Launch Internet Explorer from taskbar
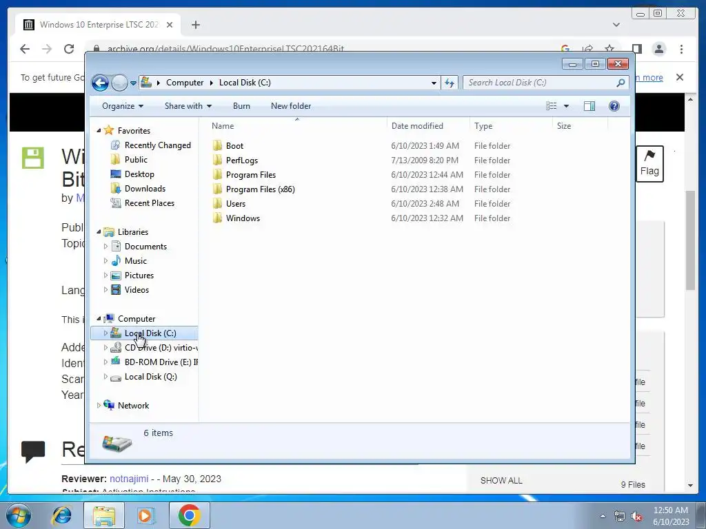Viewport: 706px width, 529px height. (x=61, y=515)
